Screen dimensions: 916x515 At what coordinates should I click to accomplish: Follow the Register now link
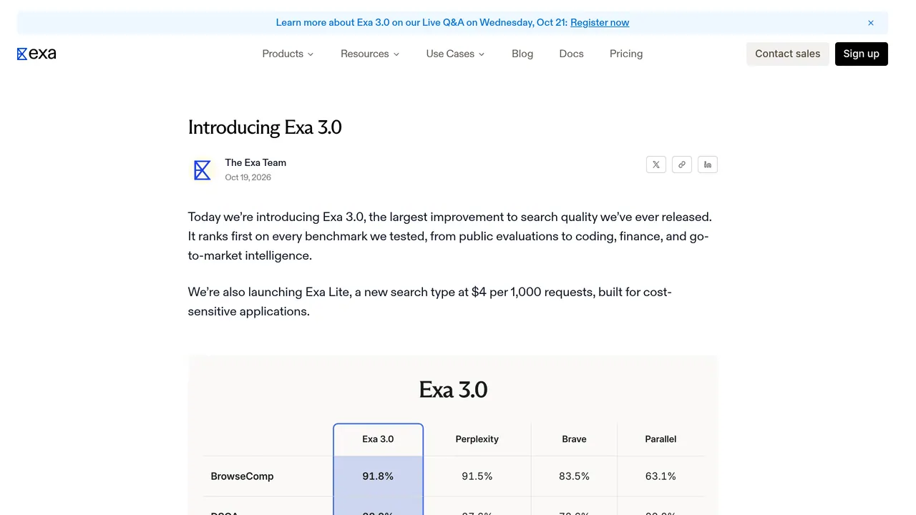[x=600, y=23]
